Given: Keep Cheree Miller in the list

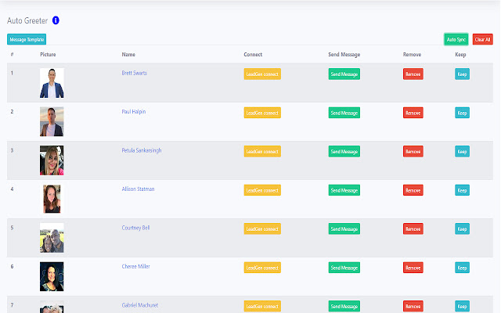Looking at the screenshot, I should coord(462,268).
